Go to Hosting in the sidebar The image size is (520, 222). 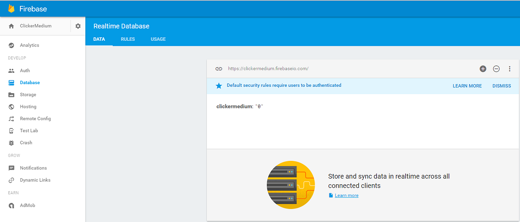tap(28, 107)
